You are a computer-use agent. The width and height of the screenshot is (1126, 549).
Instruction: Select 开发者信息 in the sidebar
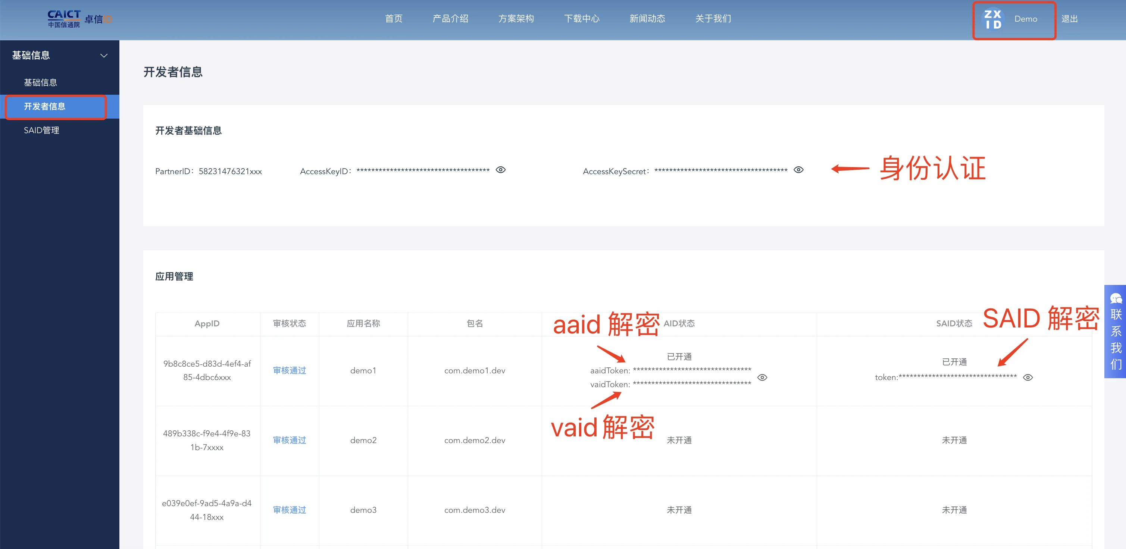click(x=59, y=107)
